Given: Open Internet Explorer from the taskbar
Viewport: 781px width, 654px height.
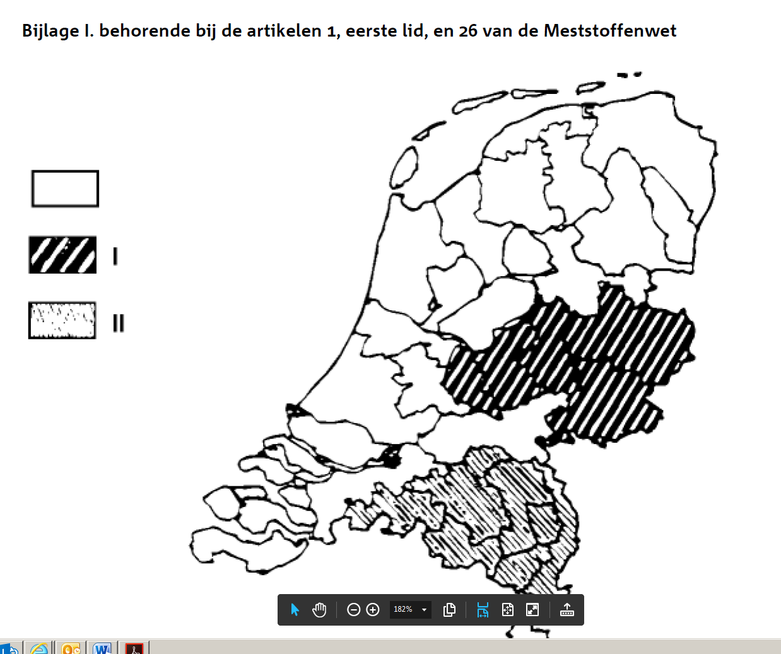Looking at the screenshot, I should point(39,648).
